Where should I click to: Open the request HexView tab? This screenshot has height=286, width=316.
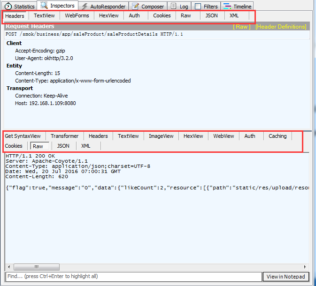coord(108,15)
